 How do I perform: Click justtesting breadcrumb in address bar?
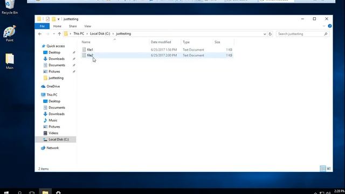coord(123,33)
